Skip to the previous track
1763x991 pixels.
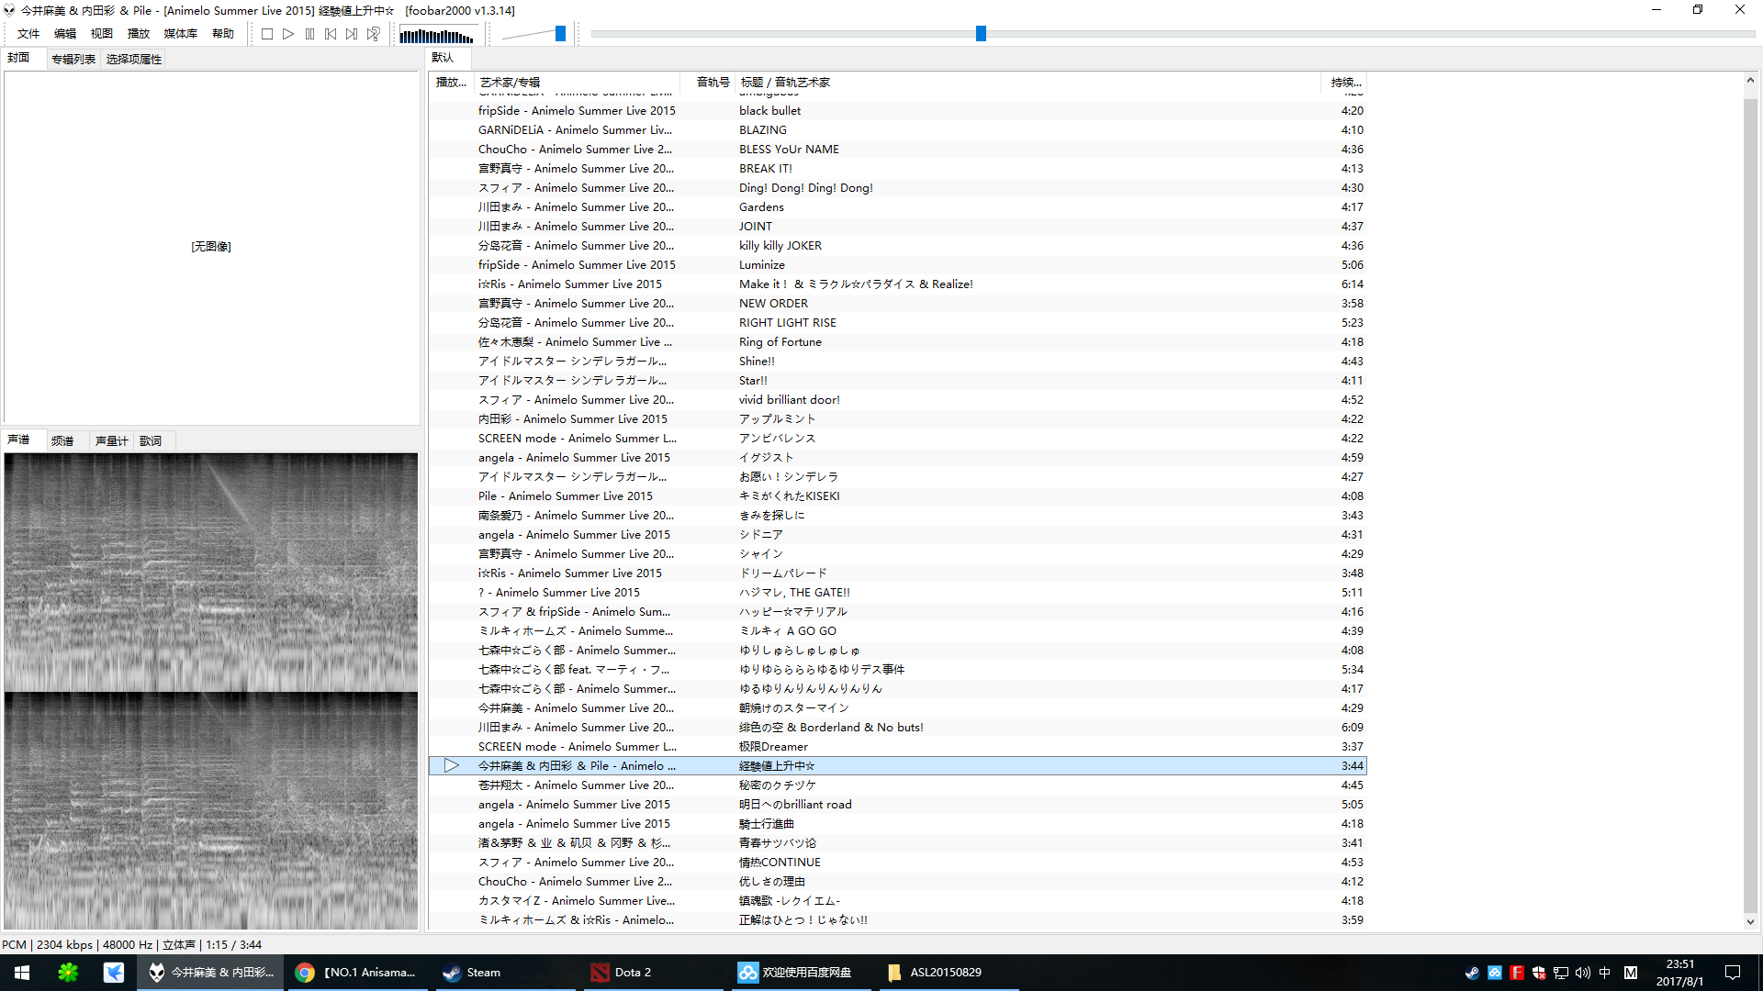[x=331, y=34]
